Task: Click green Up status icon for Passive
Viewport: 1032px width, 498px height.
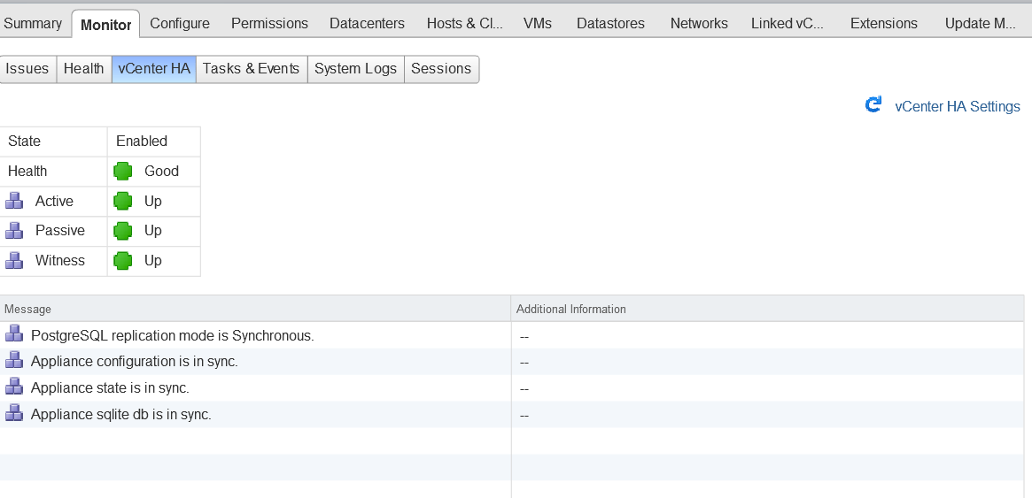Action: click(x=123, y=231)
